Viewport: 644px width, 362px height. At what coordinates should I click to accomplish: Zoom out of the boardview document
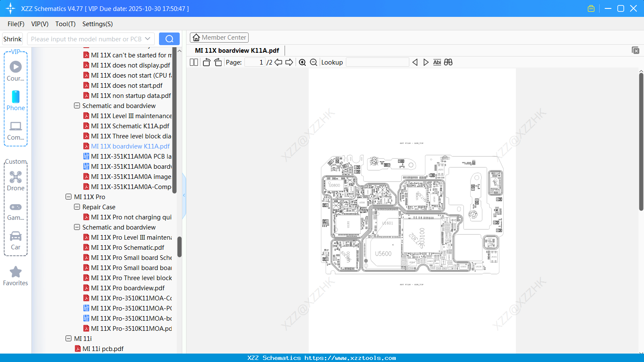(x=313, y=62)
